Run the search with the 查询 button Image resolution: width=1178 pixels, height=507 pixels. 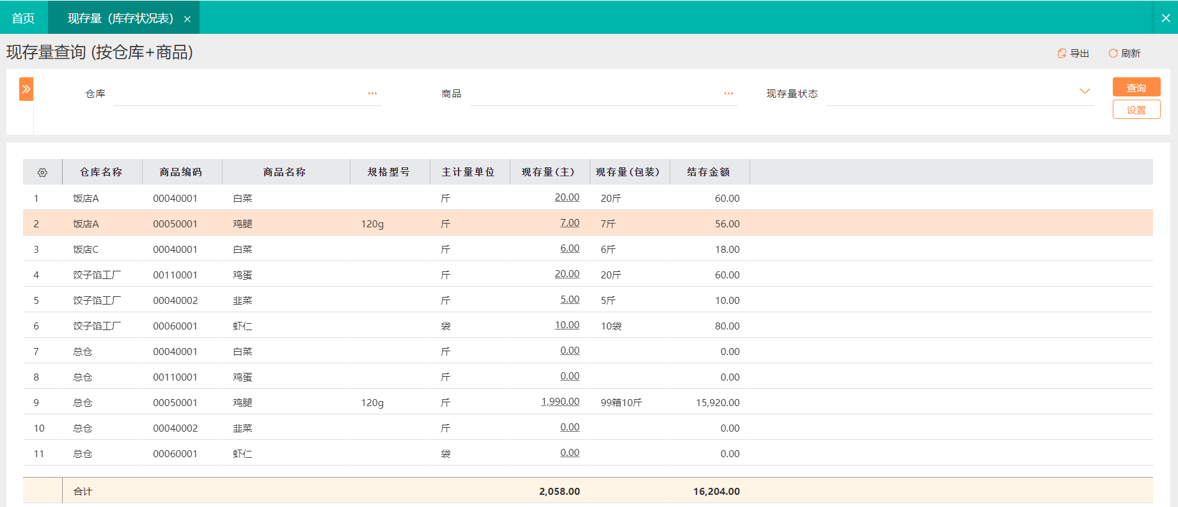coord(1136,87)
